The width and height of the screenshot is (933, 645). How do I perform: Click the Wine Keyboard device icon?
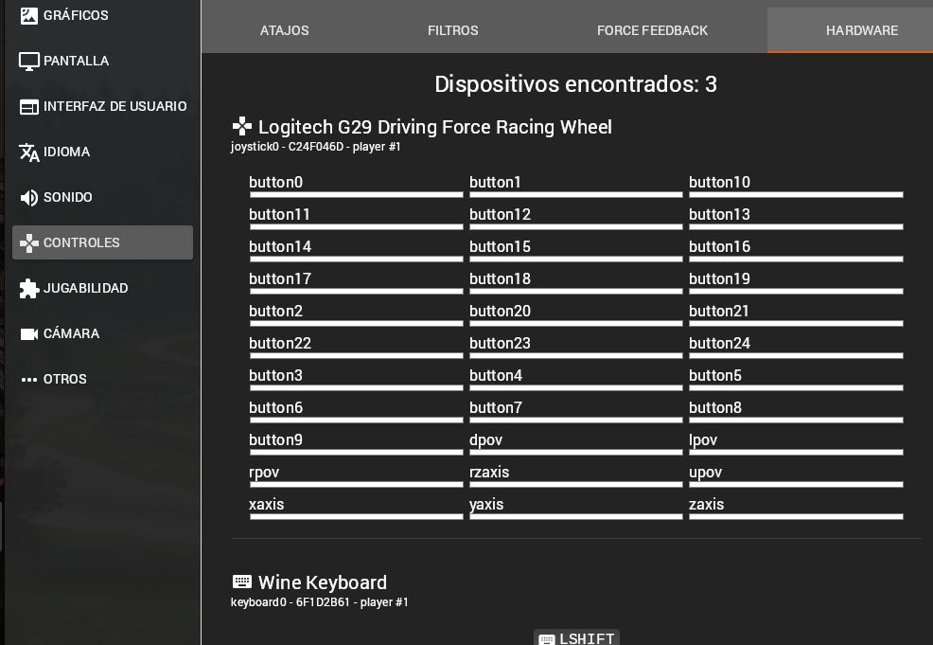pos(241,582)
